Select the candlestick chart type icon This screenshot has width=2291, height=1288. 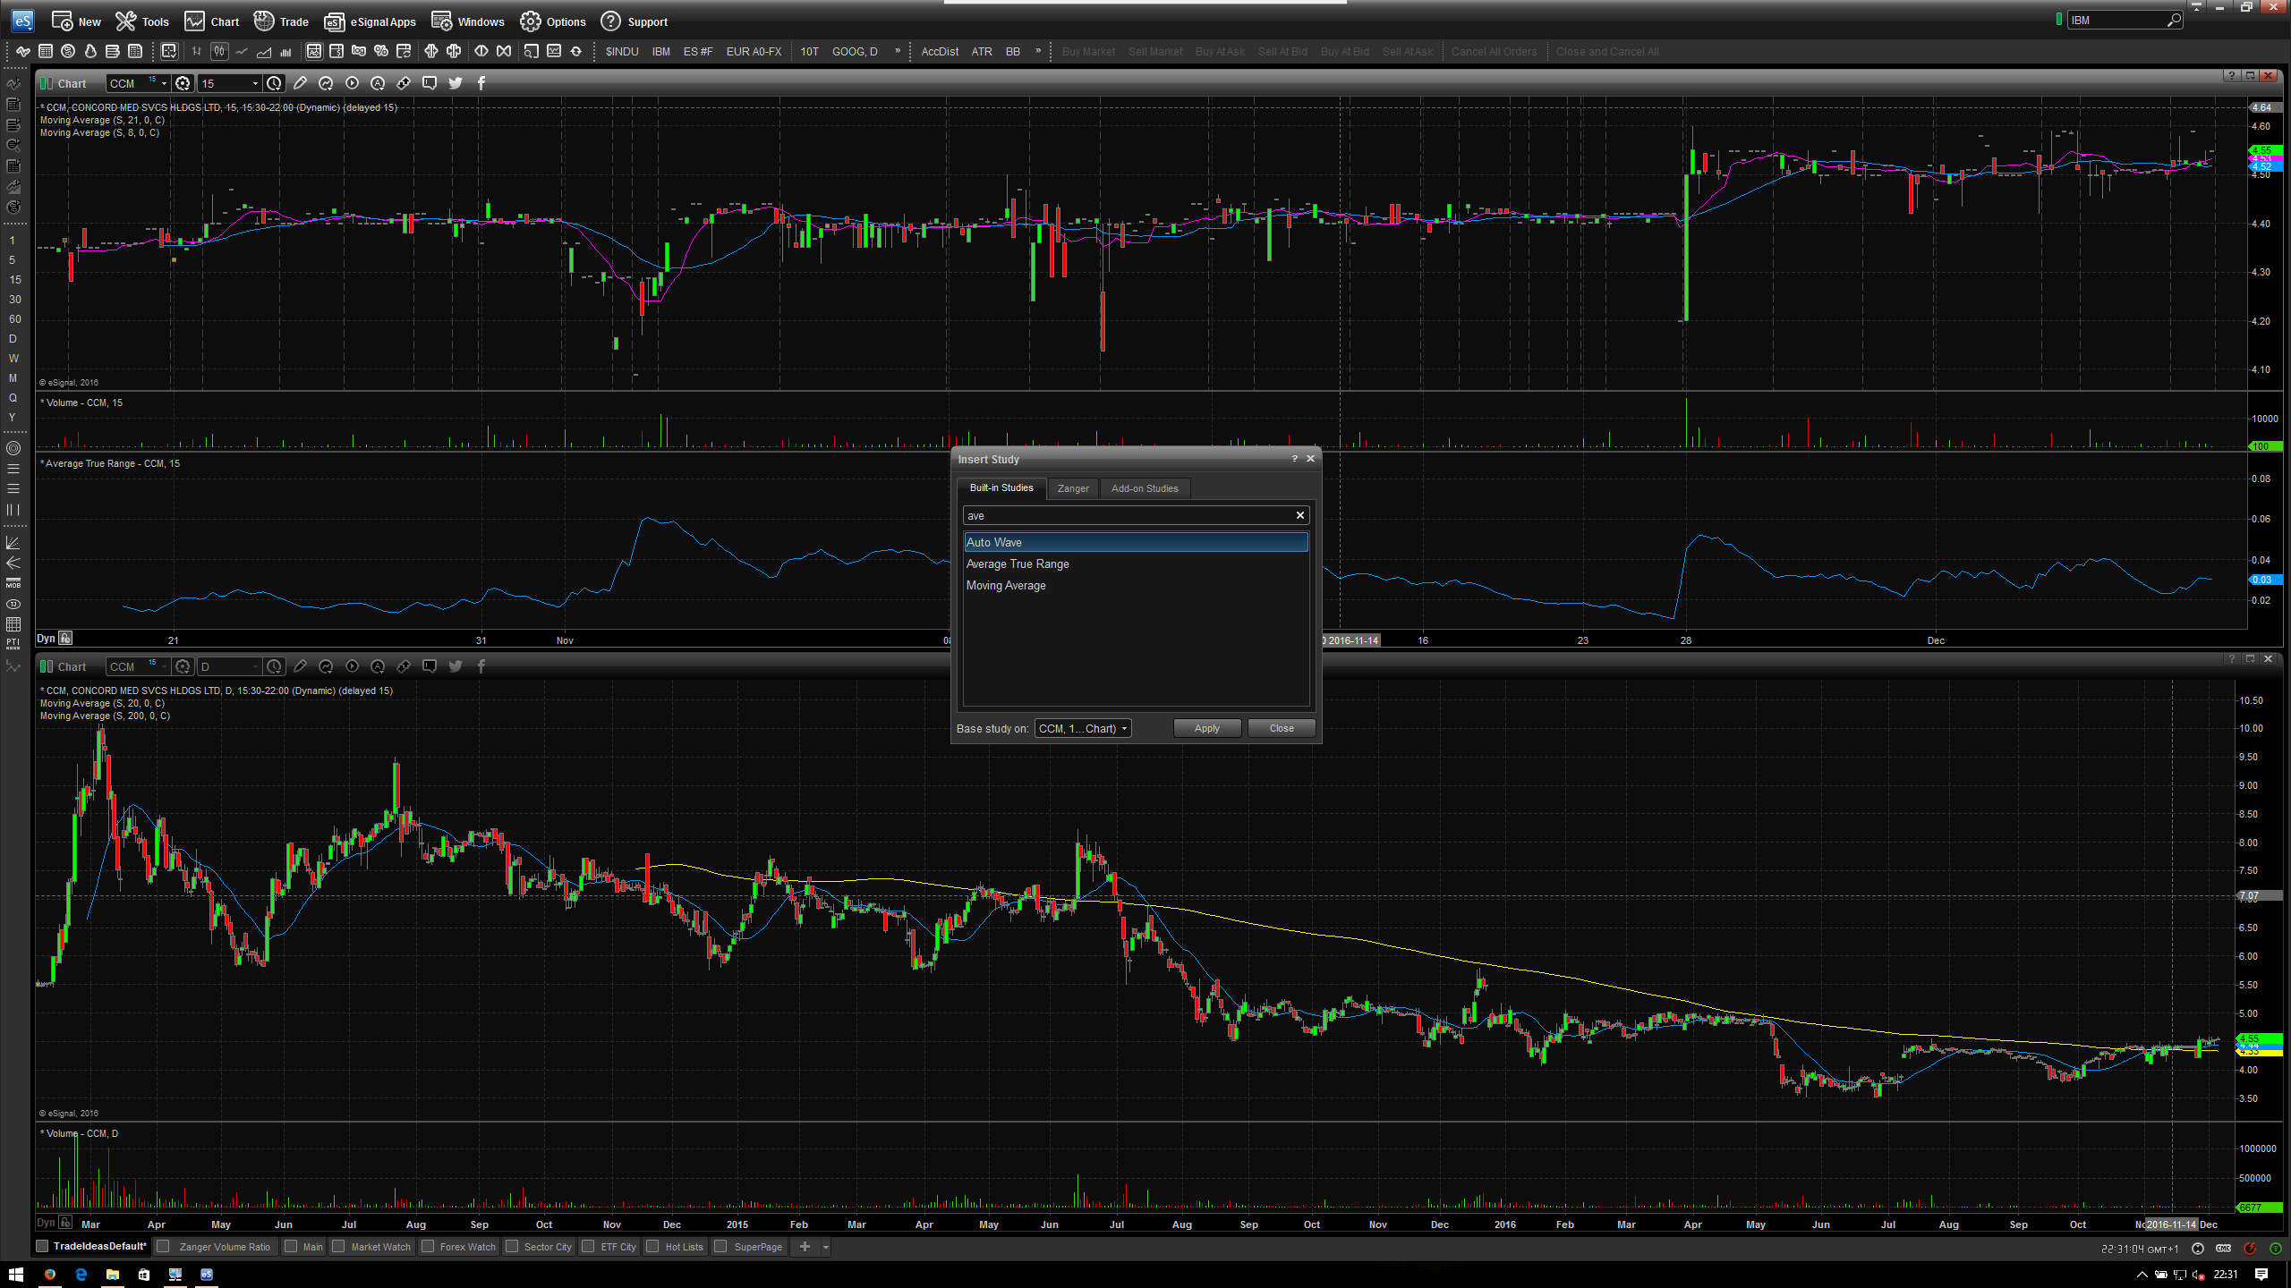coord(219,51)
